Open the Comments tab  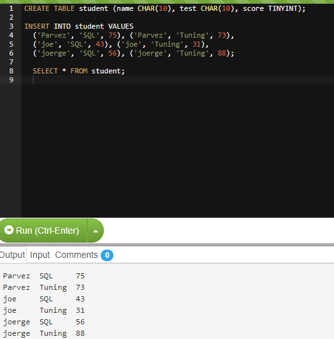click(76, 255)
